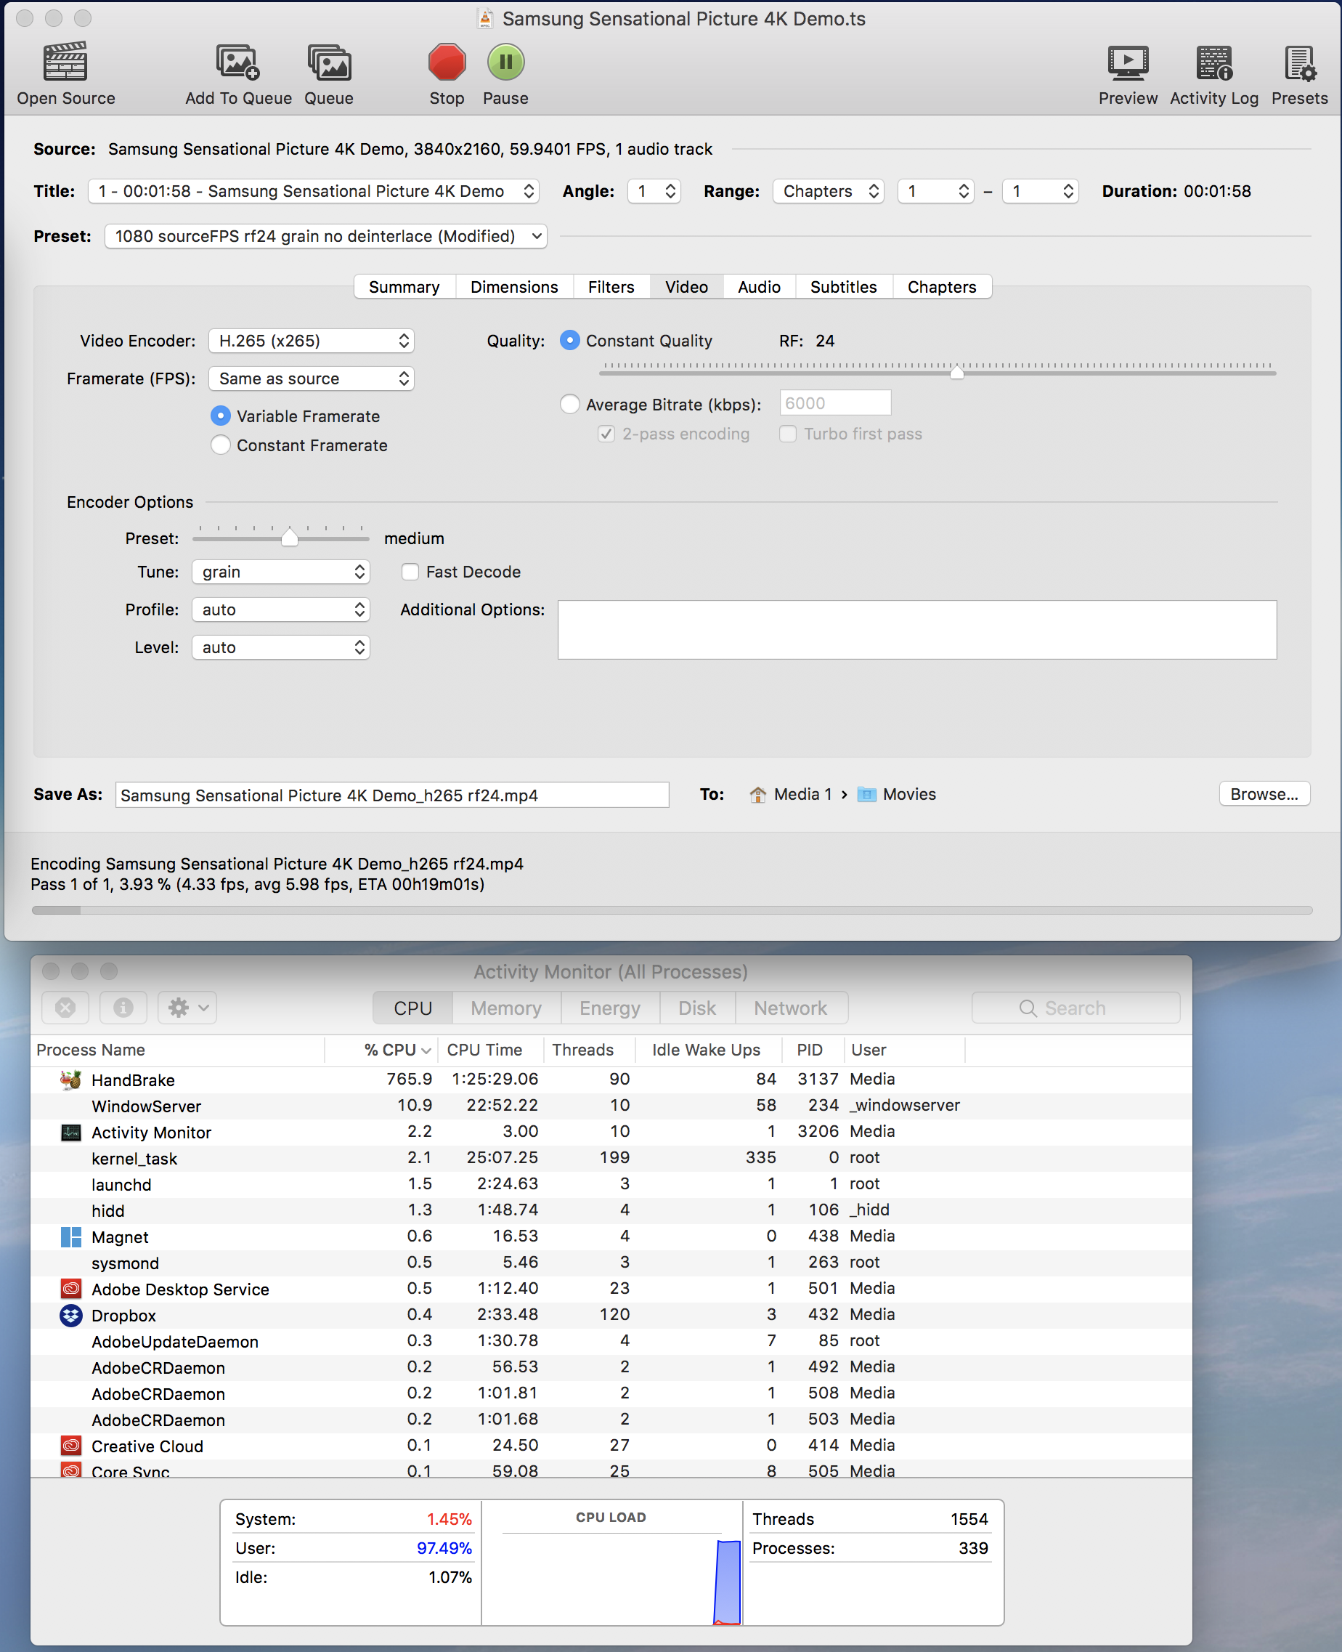
Task: Open the Range Chapters dropdown
Action: point(828,191)
